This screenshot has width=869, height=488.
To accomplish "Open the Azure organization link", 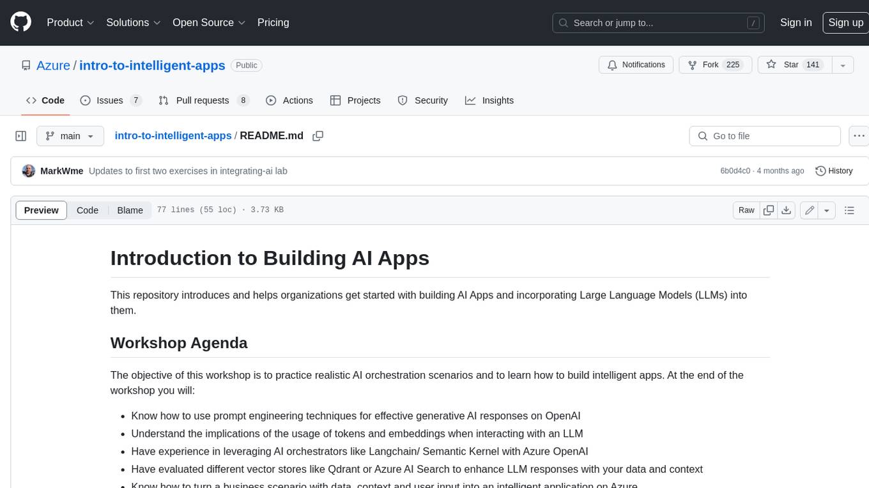I will click(x=53, y=65).
